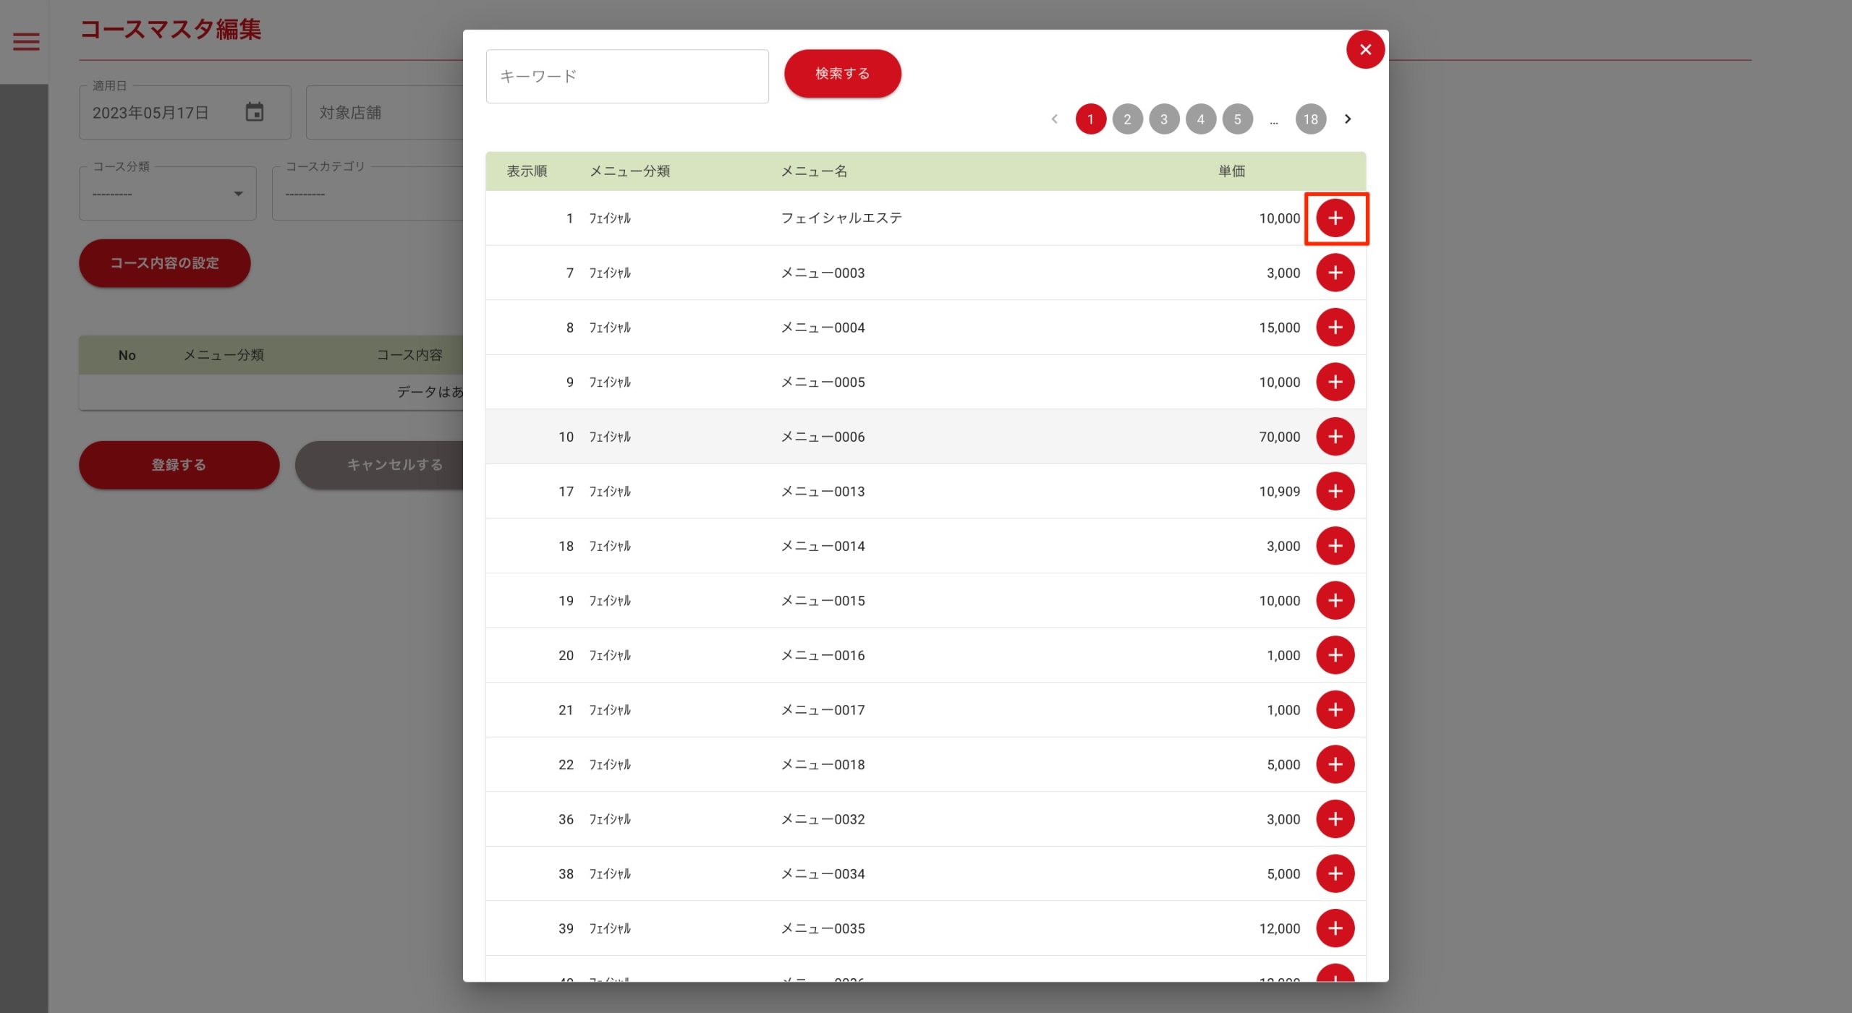Click the キャンセルする button
This screenshot has width=1852, height=1013.
[394, 465]
